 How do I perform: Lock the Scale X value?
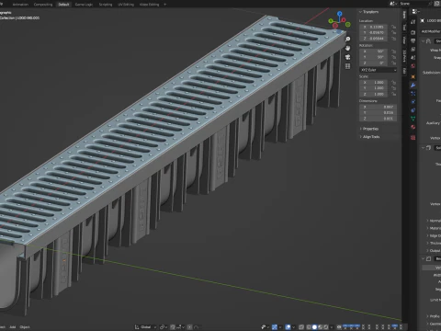(x=394, y=83)
